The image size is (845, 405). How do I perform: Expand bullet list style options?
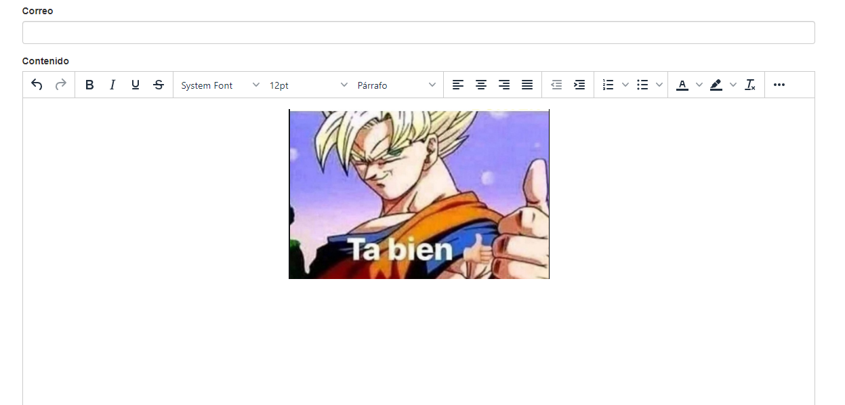659,85
